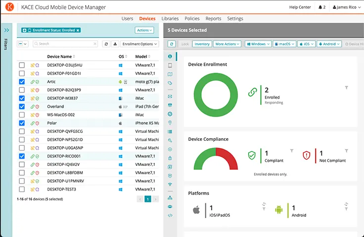364x237 pixels.
Task: Open the Android actions dropdown
Action: pos(329,44)
